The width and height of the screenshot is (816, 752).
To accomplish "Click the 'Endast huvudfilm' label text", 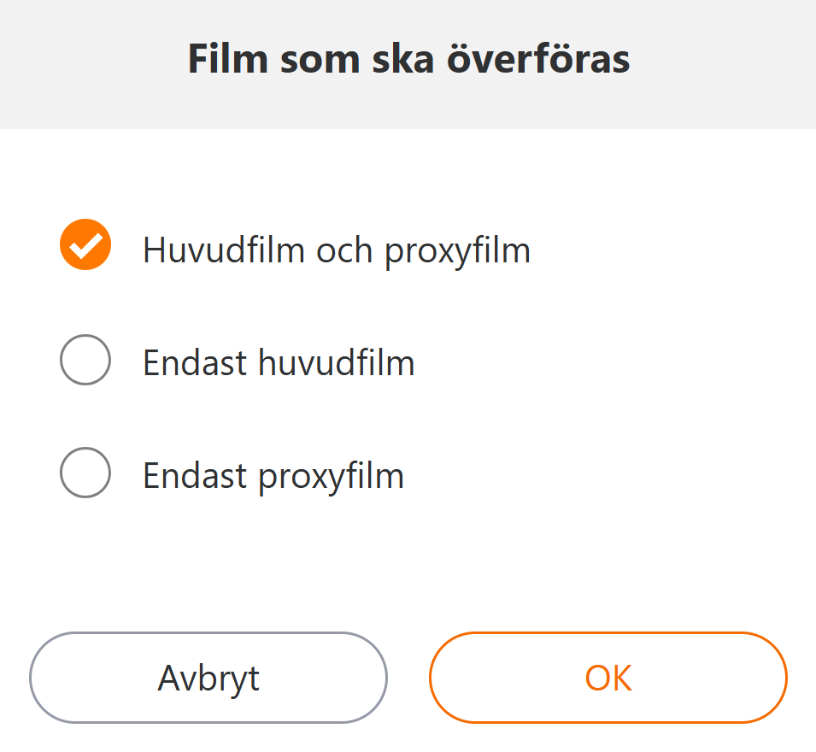I will click(279, 363).
